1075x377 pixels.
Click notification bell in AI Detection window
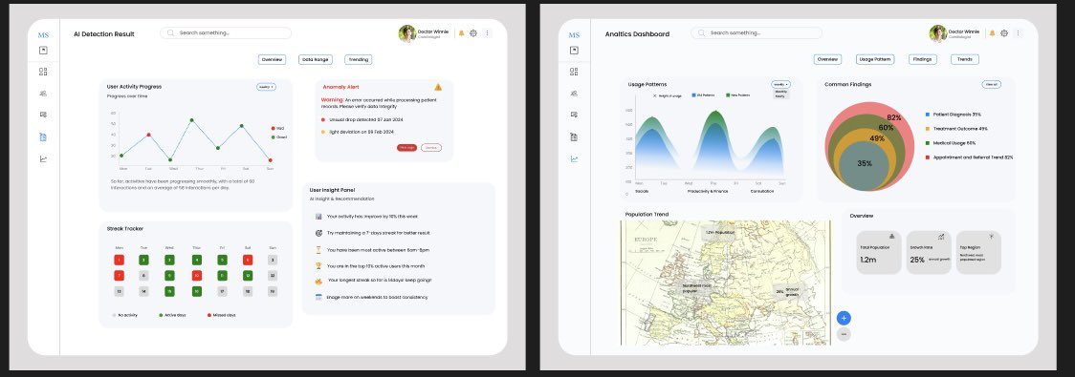tap(461, 32)
